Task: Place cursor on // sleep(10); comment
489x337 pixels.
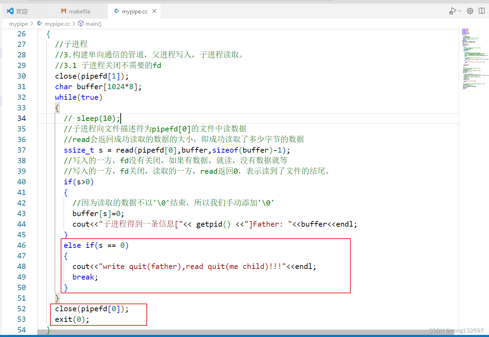Action: [x=92, y=118]
